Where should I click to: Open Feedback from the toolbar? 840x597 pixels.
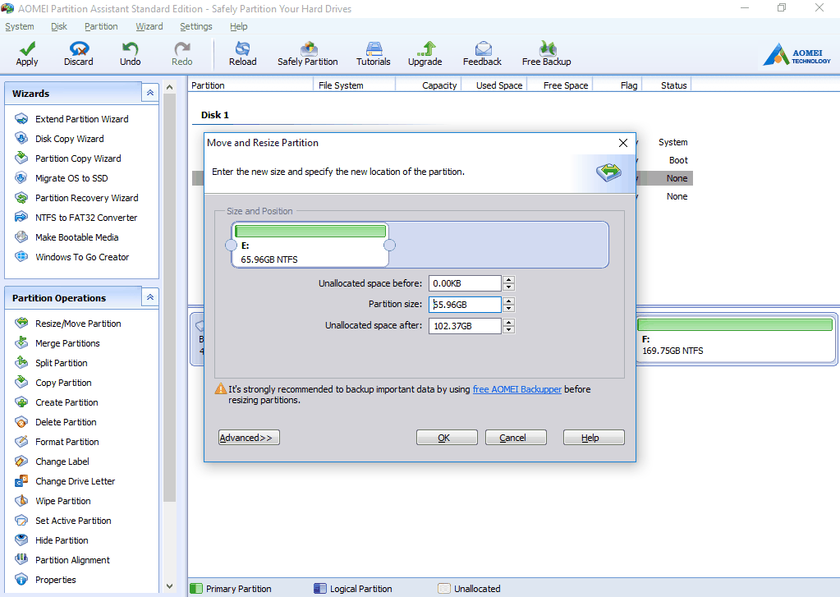[x=483, y=53]
